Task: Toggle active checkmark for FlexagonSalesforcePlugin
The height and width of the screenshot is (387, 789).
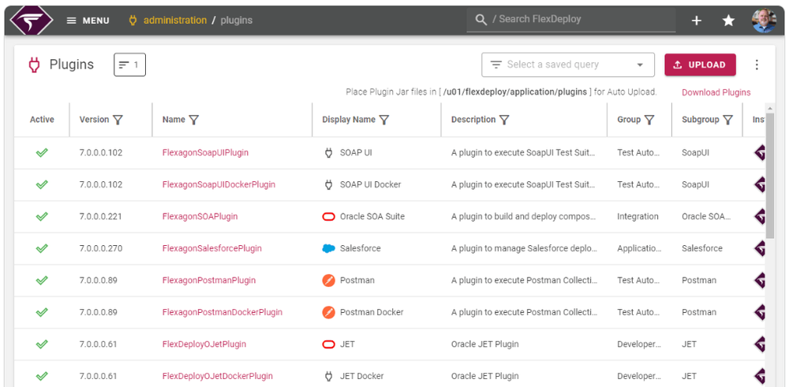Action: pos(42,248)
